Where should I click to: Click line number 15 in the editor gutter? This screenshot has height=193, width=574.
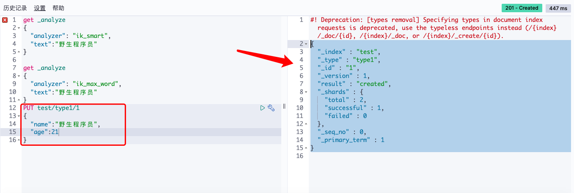12,132
